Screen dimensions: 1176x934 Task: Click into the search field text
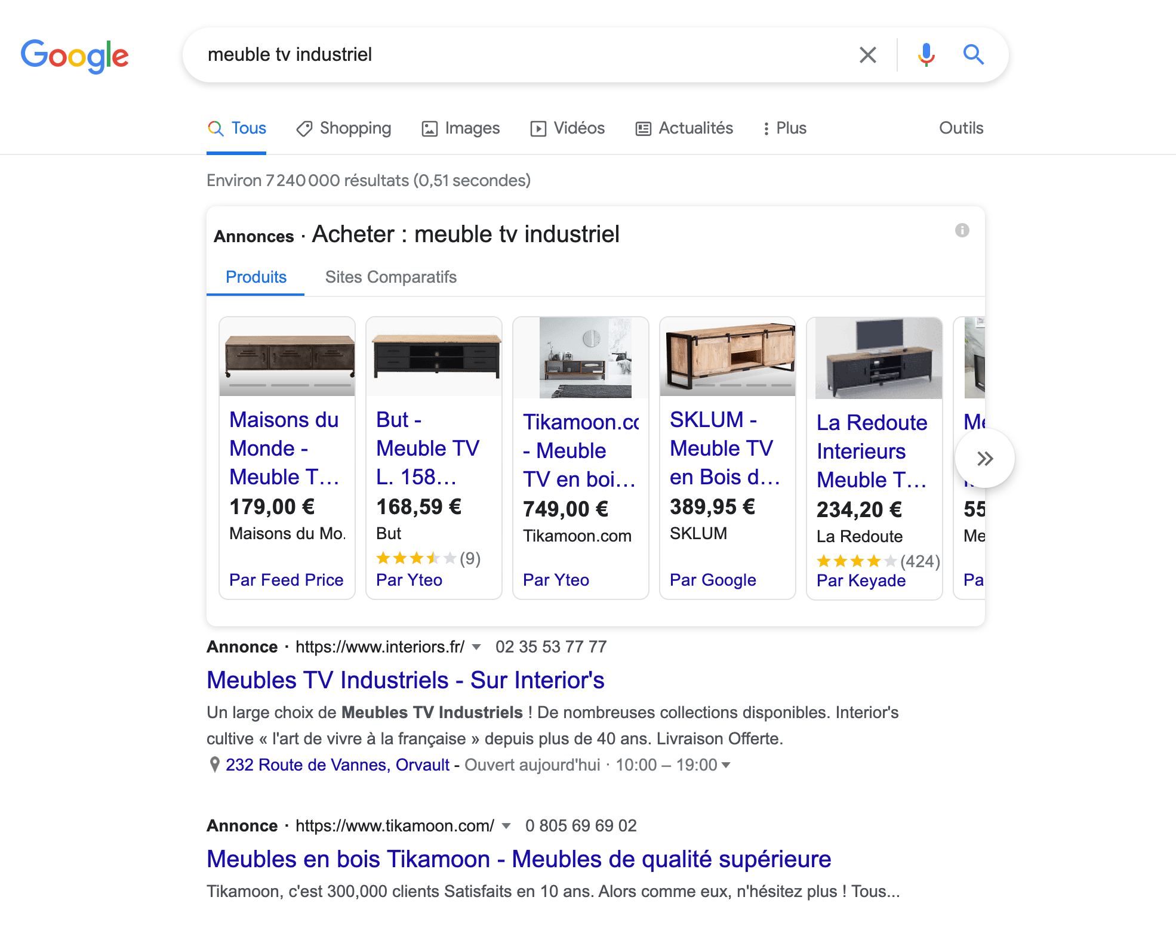pyautogui.click(x=290, y=55)
